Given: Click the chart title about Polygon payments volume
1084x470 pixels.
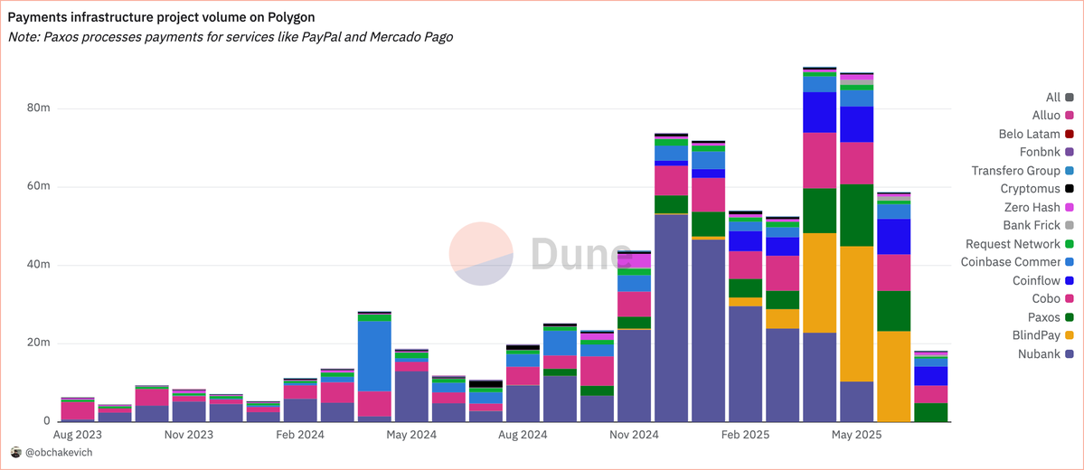Looking at the screenshot, I should (161, 16).
